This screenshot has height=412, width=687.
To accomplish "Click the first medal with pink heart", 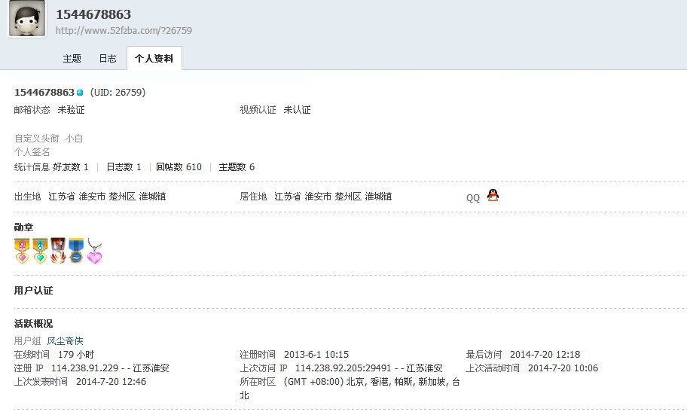I will 22,251.
